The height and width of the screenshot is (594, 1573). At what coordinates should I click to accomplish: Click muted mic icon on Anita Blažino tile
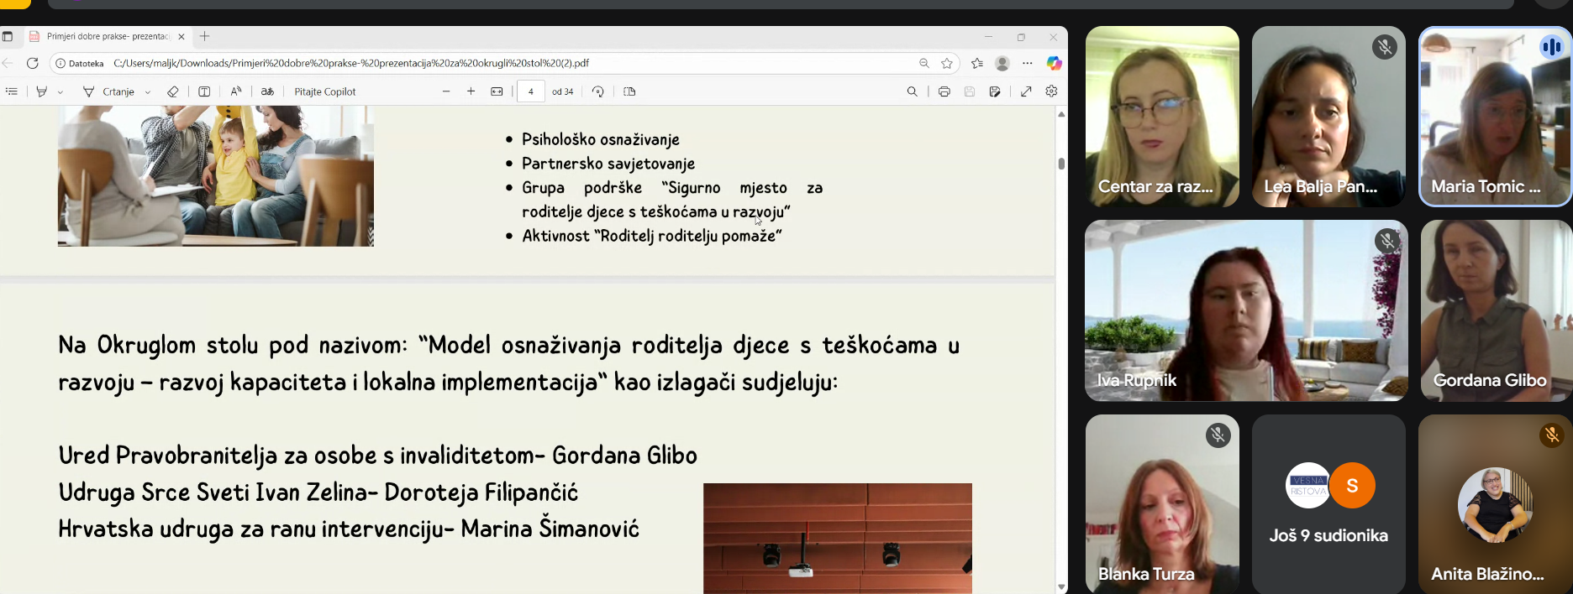point(1552,435)
